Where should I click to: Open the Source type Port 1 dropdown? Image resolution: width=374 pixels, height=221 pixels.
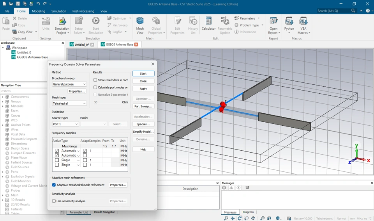(65, 124)
